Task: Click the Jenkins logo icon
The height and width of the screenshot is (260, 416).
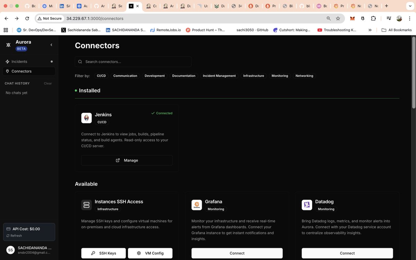Action: (x=86, y=118)
